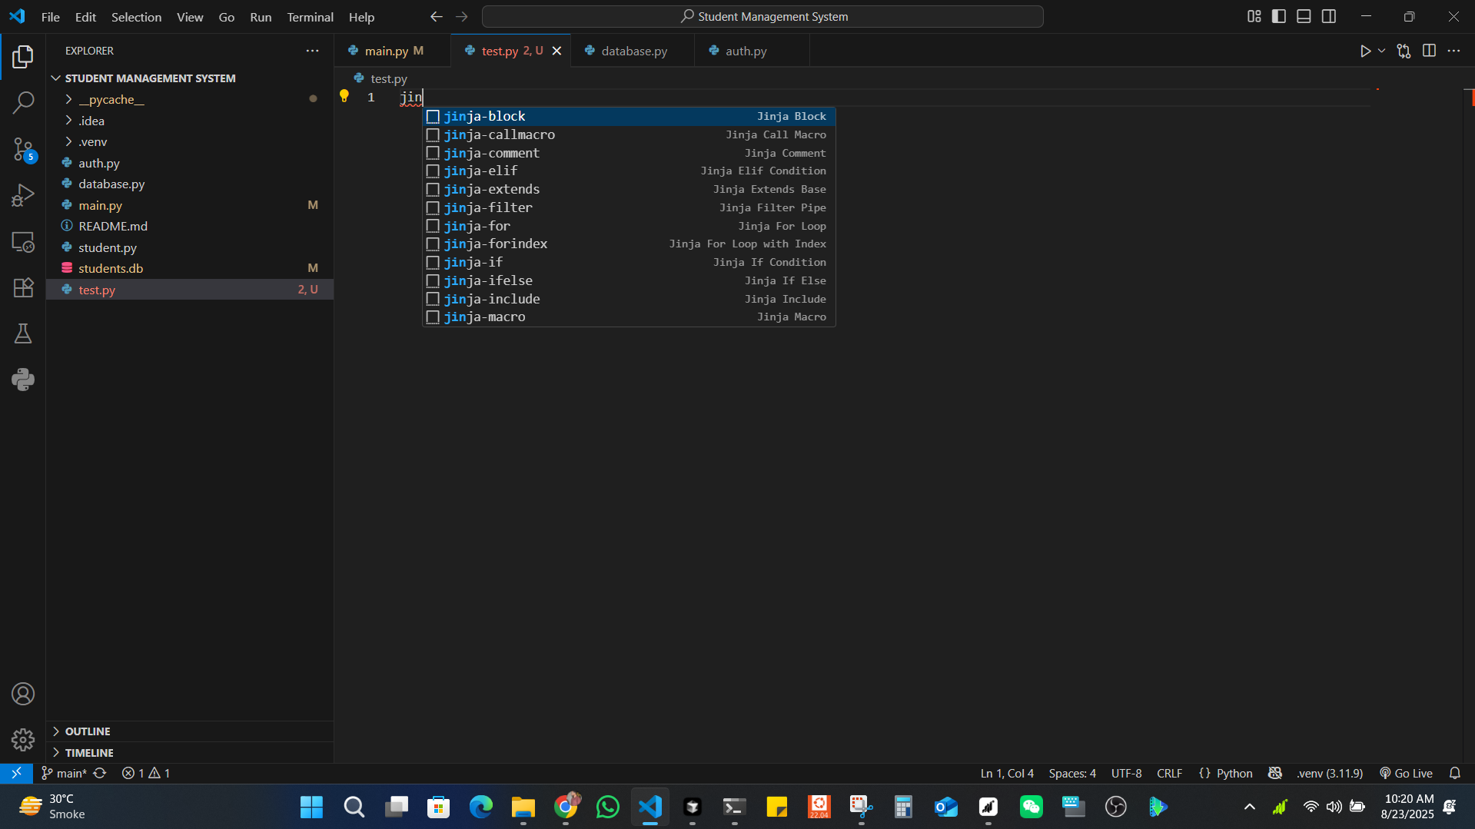The image size is (1475, 829).
Task: Toggle the bottom panel layout button
Action: (1304, 16)
